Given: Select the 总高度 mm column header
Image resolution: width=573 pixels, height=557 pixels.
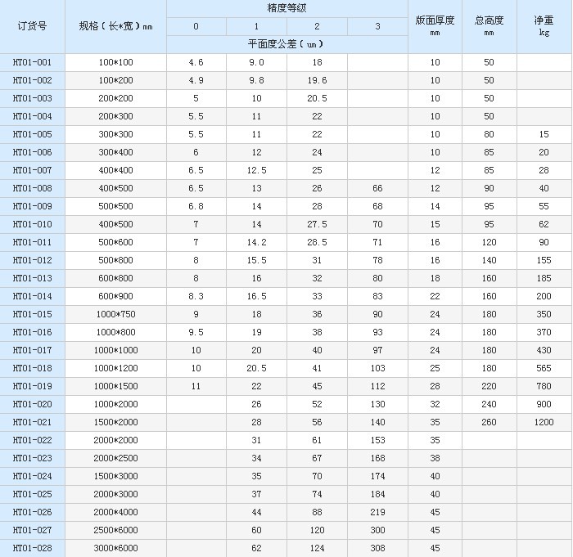Looking at the screenshot, I should tap(489, 26).
